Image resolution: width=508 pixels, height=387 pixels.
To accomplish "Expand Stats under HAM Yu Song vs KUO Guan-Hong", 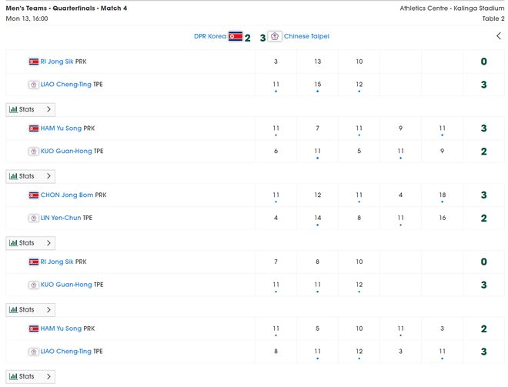I will [30, 176].
